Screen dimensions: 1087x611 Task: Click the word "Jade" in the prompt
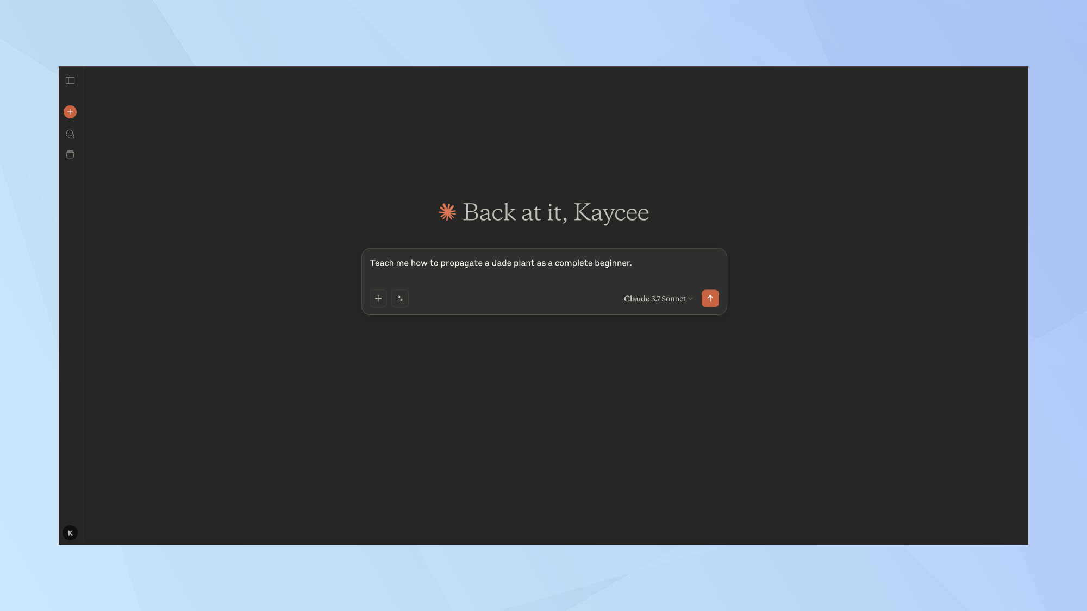501,263
